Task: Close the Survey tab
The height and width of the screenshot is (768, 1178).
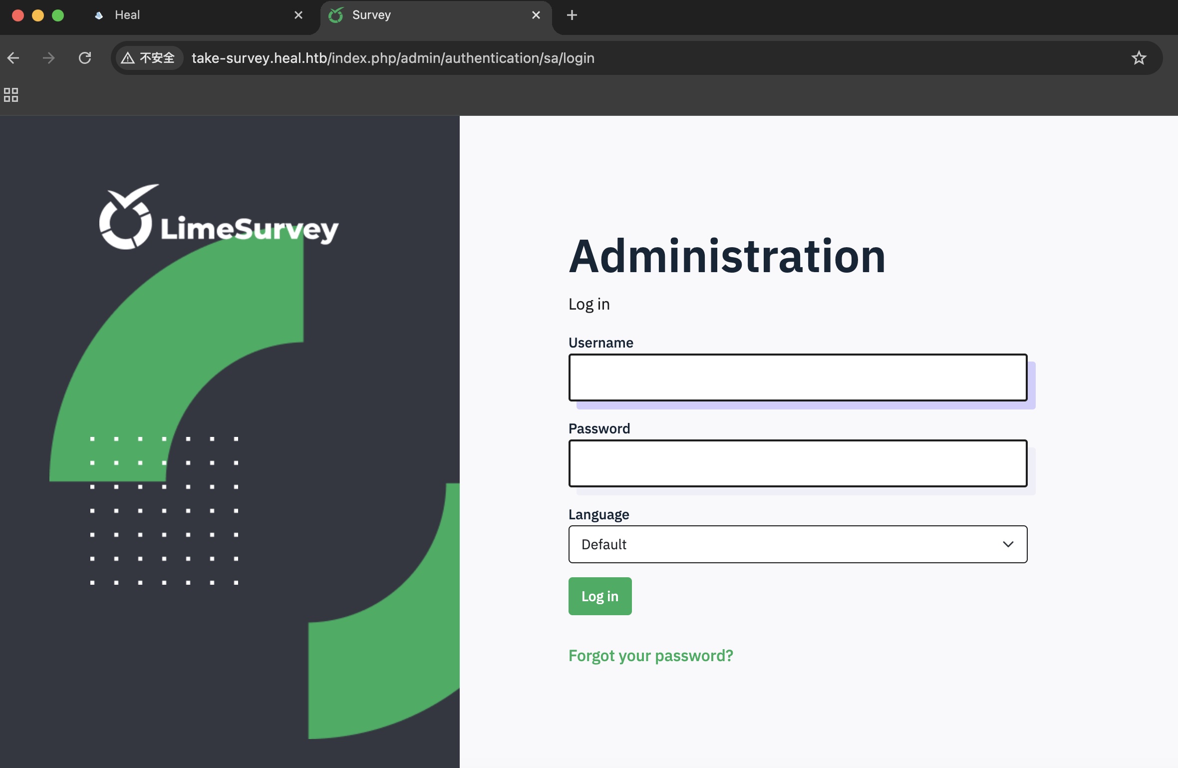Action: point(536,15)
